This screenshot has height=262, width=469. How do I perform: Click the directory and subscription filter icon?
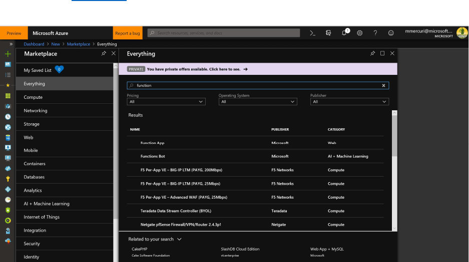(x=328, y=33)
